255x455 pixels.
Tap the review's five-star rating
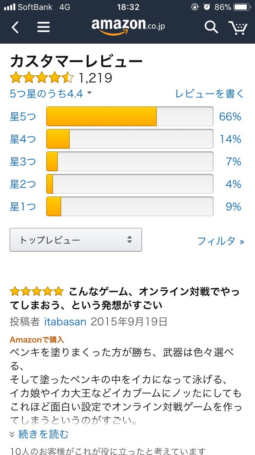click(36, 292)
